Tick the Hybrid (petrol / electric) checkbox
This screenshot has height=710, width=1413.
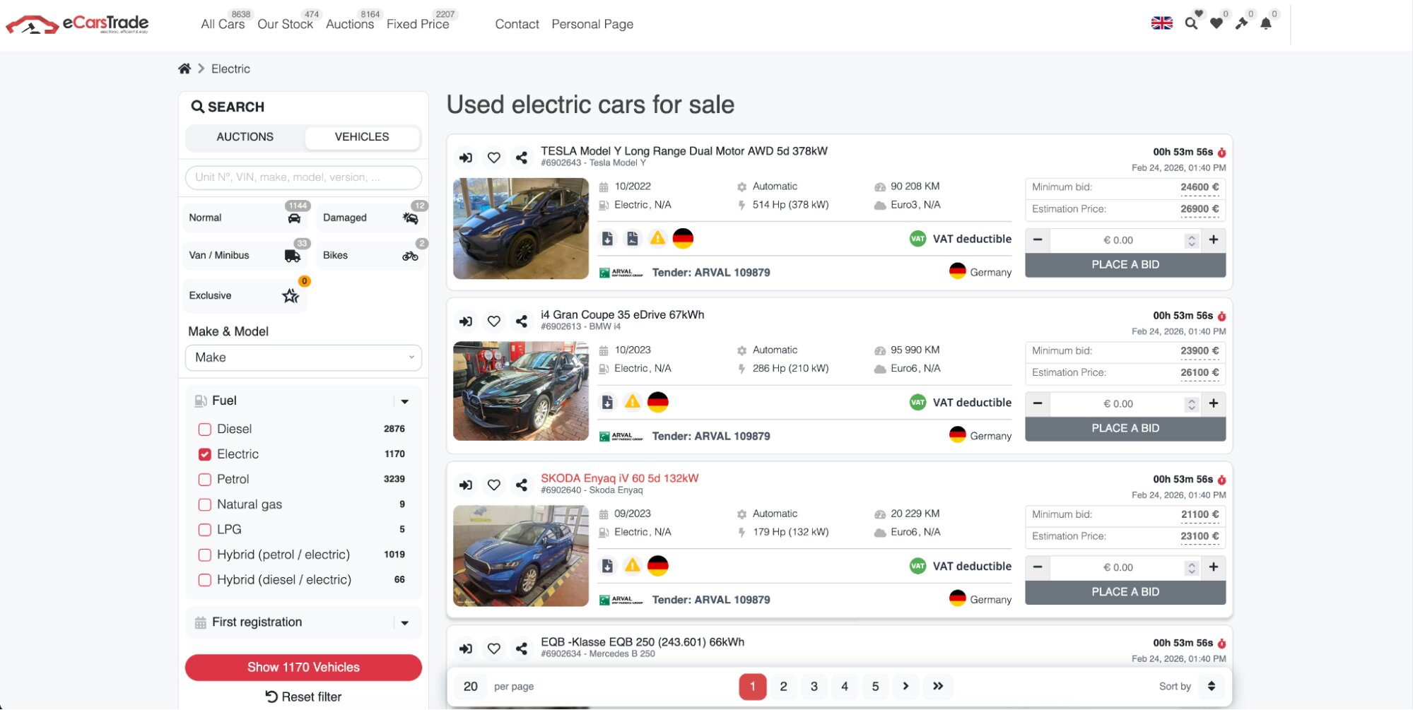point(205,555)
